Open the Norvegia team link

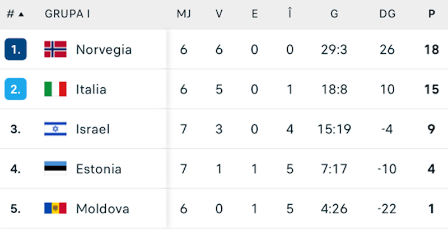[x=104, y=49]
